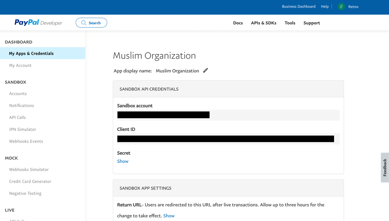Click the Search button with magnifier icon

pos(91,23)
